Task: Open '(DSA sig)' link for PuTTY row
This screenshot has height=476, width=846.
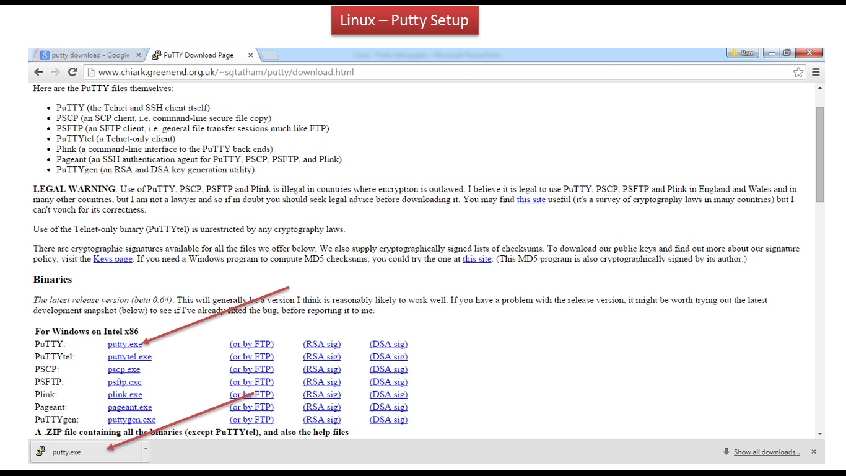Action: [389, 344]
